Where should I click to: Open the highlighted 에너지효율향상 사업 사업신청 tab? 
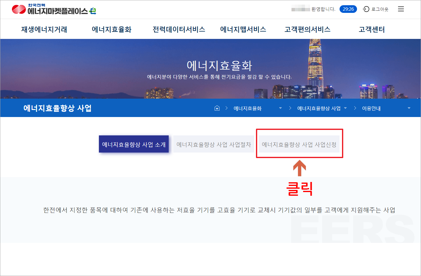299,144
